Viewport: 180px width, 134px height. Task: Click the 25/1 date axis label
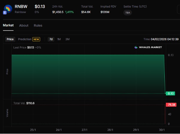33,130
